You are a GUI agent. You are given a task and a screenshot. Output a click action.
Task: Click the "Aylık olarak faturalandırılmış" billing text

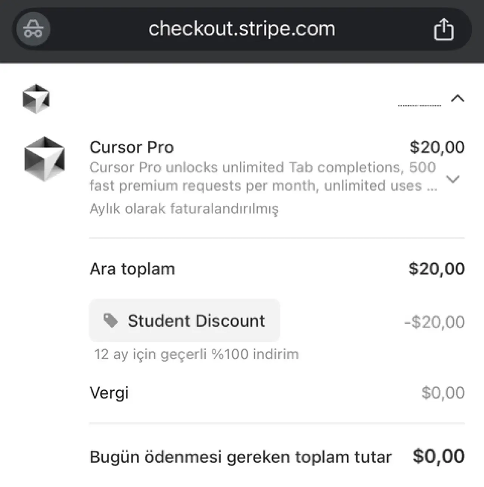(x=184, y=208)
